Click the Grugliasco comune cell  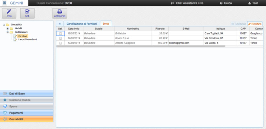(x=256, y=34)
